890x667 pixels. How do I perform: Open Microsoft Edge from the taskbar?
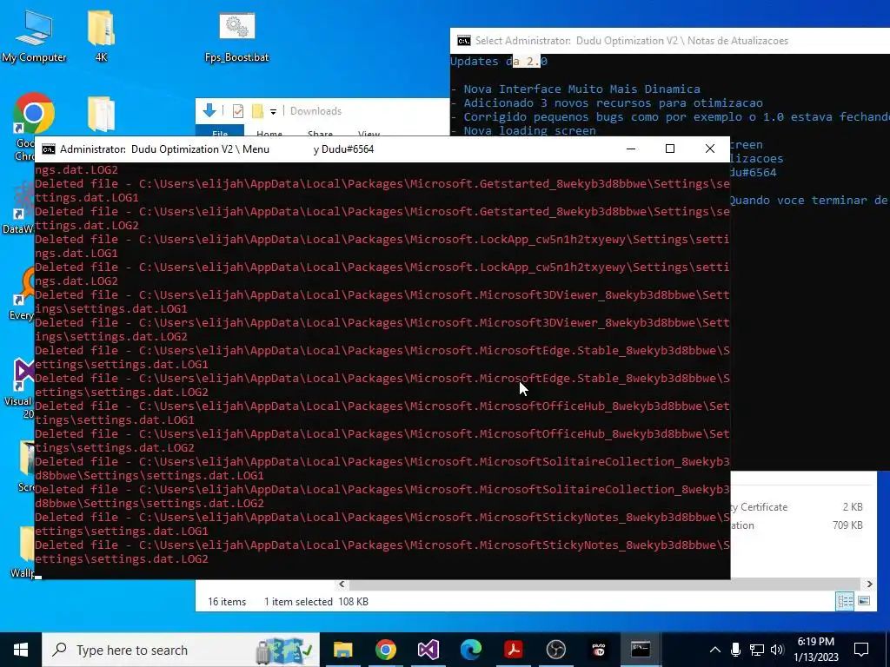point(470,650)
